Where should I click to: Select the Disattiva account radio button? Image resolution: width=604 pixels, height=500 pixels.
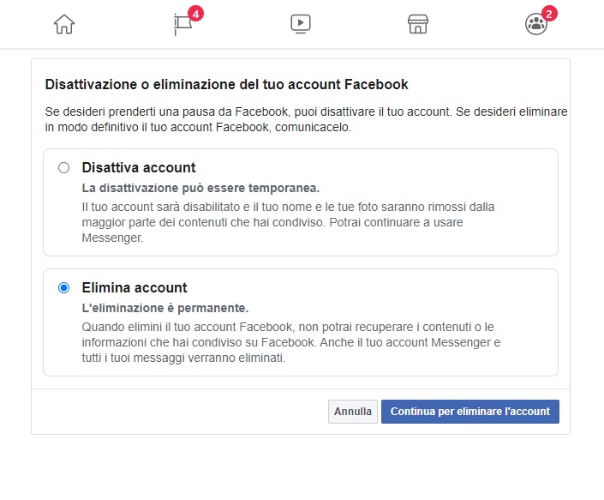(x=64, y=168)
